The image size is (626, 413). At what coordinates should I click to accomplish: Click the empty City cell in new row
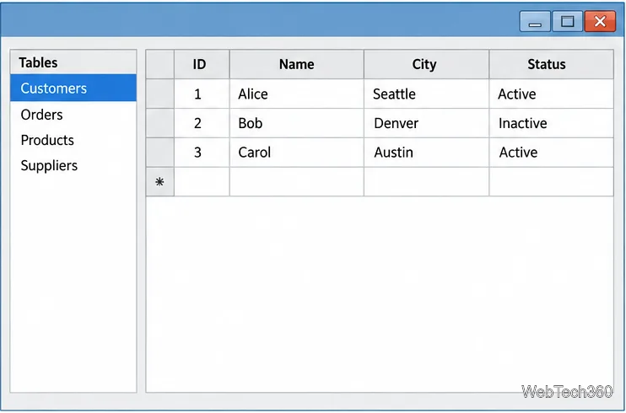426,182
